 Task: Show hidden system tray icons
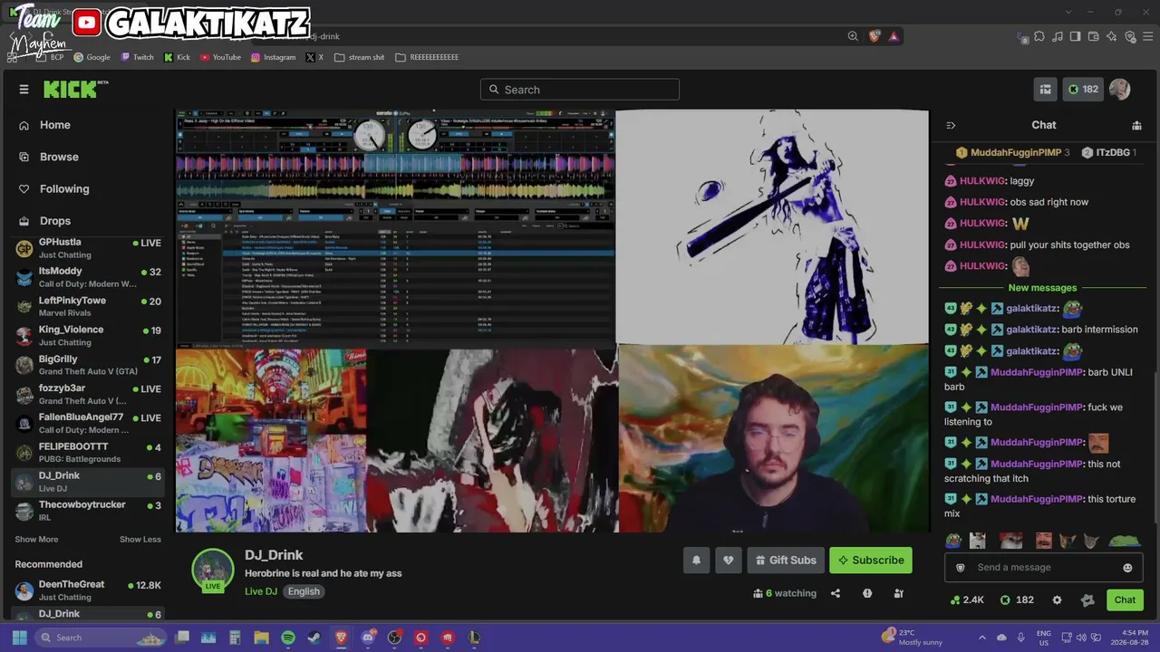click(x=981, y=638)
